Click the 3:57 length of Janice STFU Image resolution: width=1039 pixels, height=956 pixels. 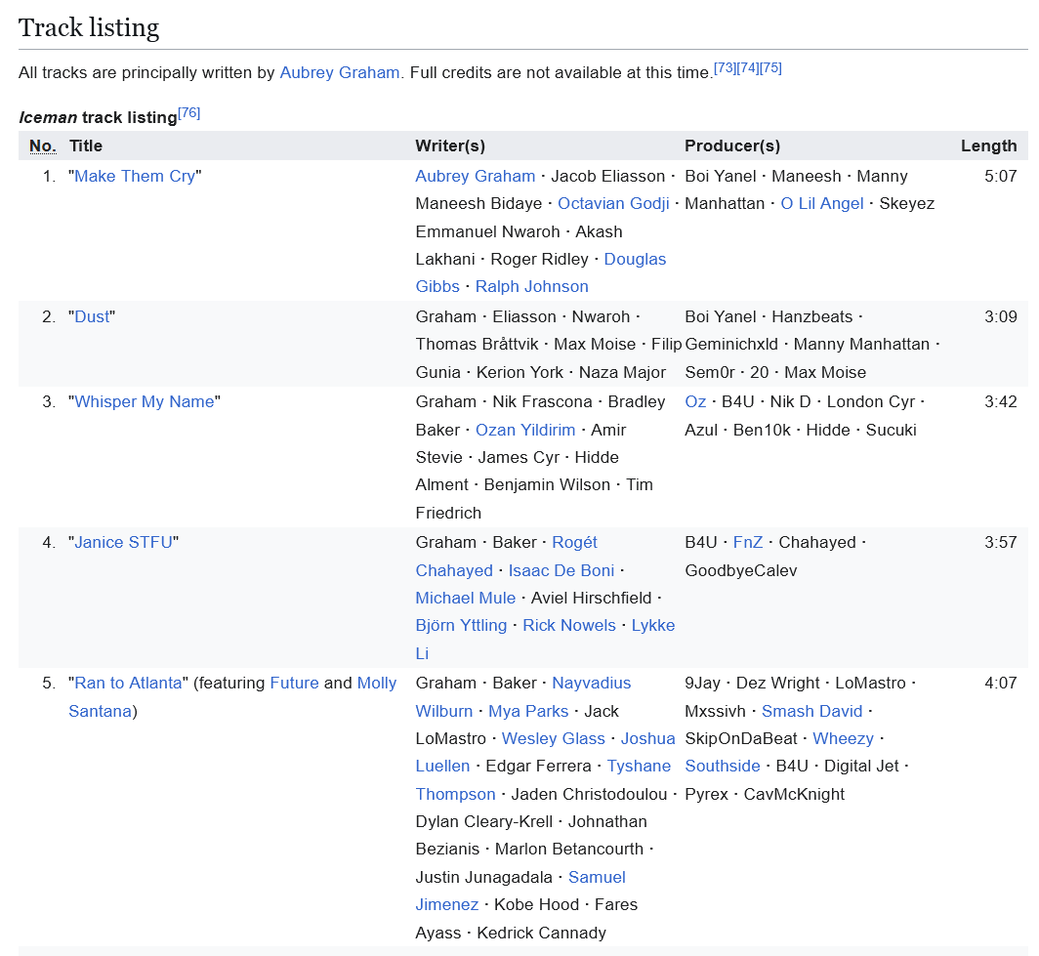(1001, 542)
